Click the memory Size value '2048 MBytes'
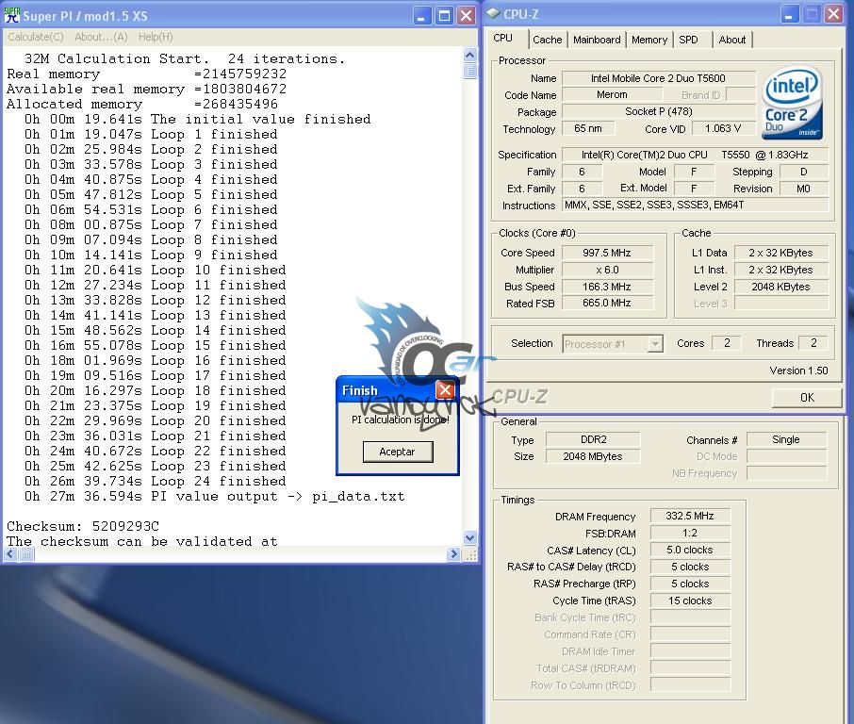 click(593, 456)
